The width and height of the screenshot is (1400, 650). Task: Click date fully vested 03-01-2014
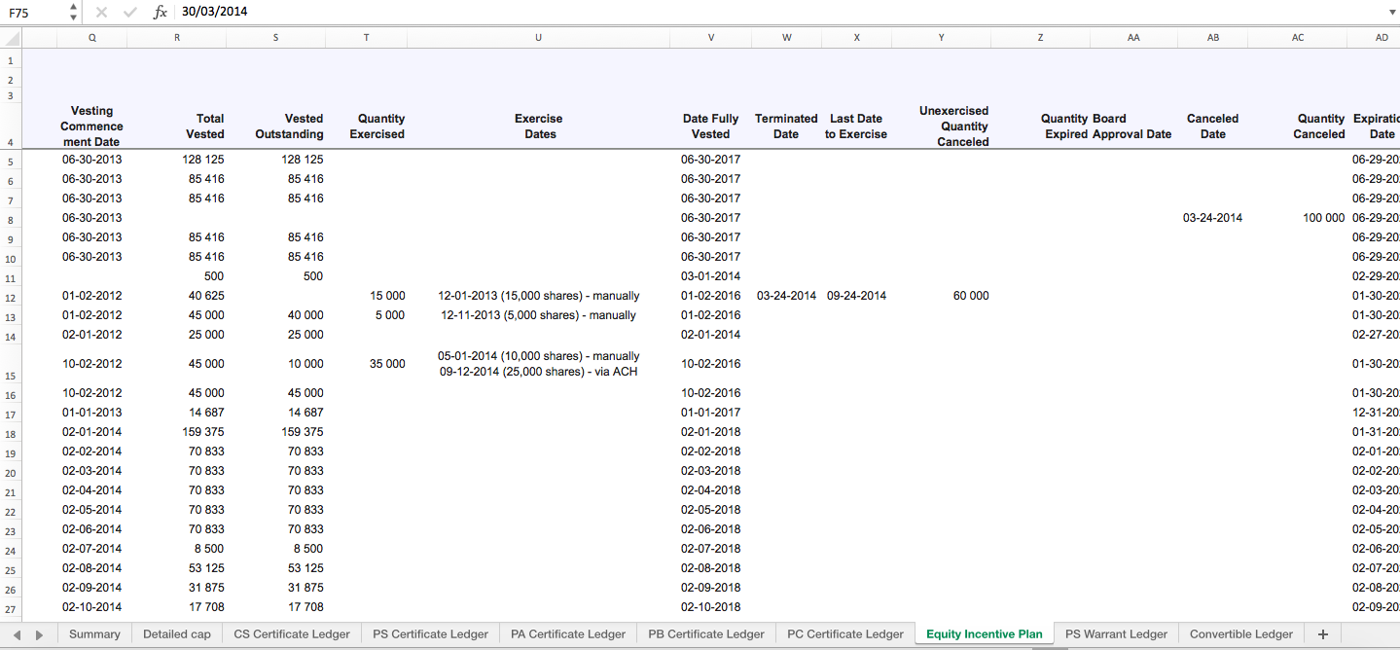(x=710, y=276)
